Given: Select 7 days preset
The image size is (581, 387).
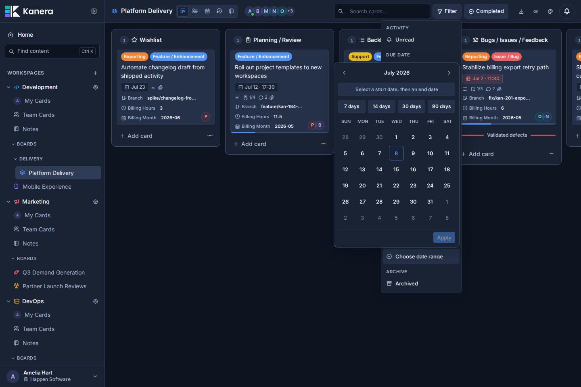Looking at the screenshot, I should click(352, 106).
